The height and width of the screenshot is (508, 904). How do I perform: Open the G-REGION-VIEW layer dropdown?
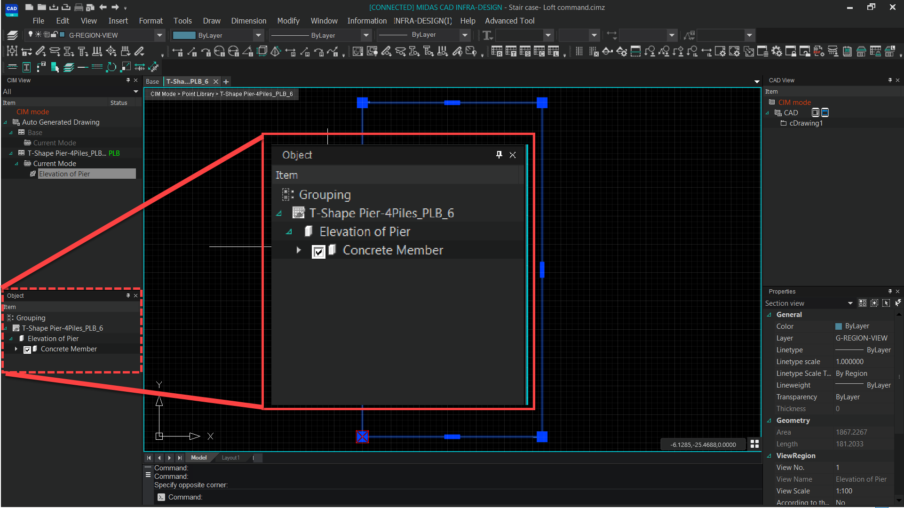[x=159, y=35]
